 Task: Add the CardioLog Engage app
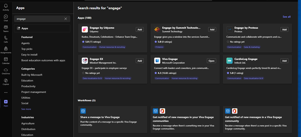coord(284,61)
